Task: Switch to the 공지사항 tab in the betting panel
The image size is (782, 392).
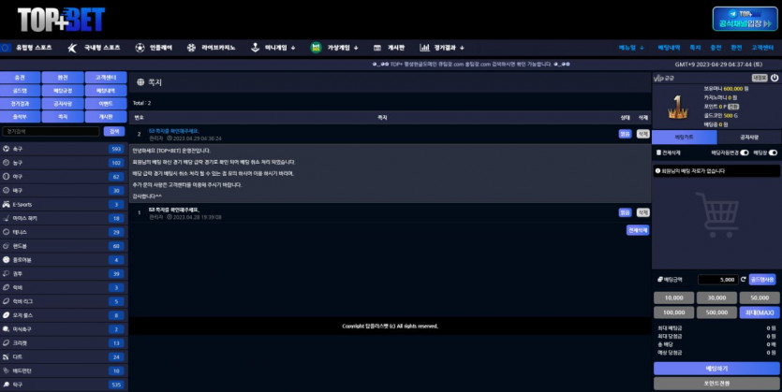Action: point(747,137)
